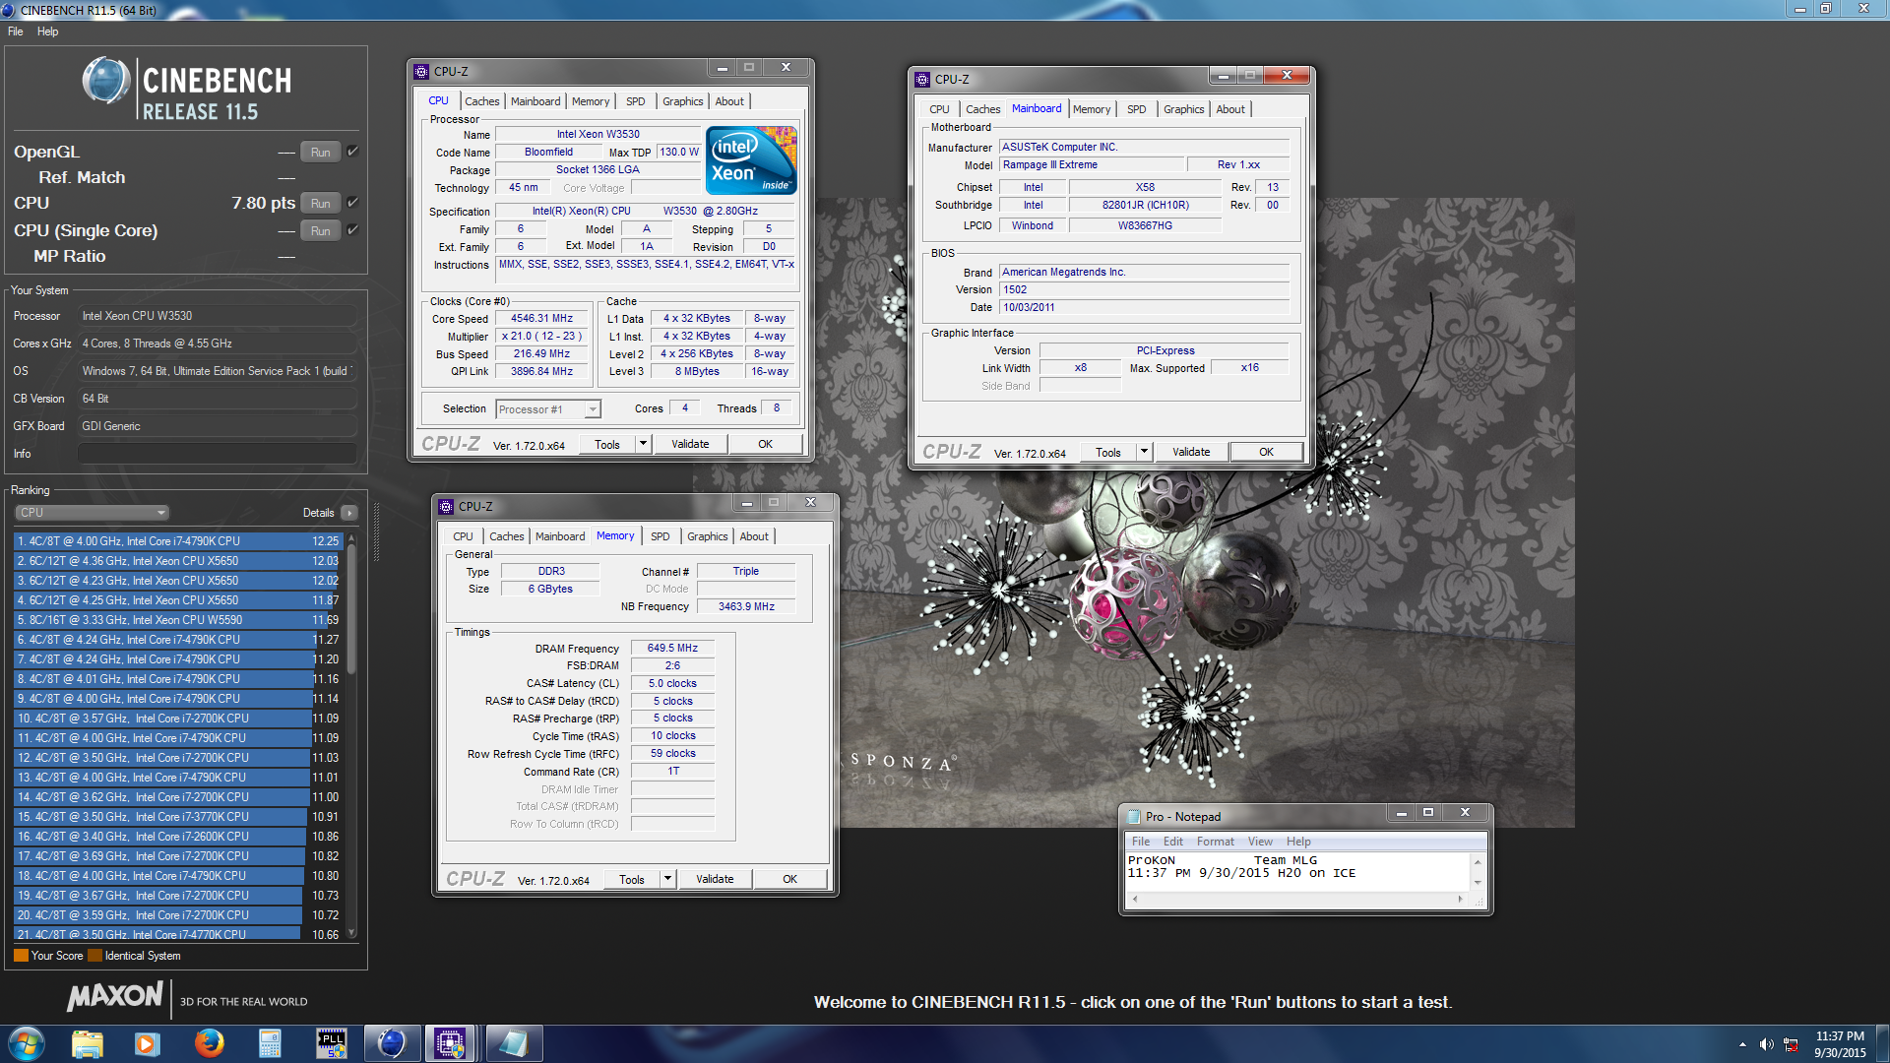Screen dimensions: 1890x1063
Task: Click the MAXON logo at bottom
Action: pyautogui.click(x=114, y=998)
